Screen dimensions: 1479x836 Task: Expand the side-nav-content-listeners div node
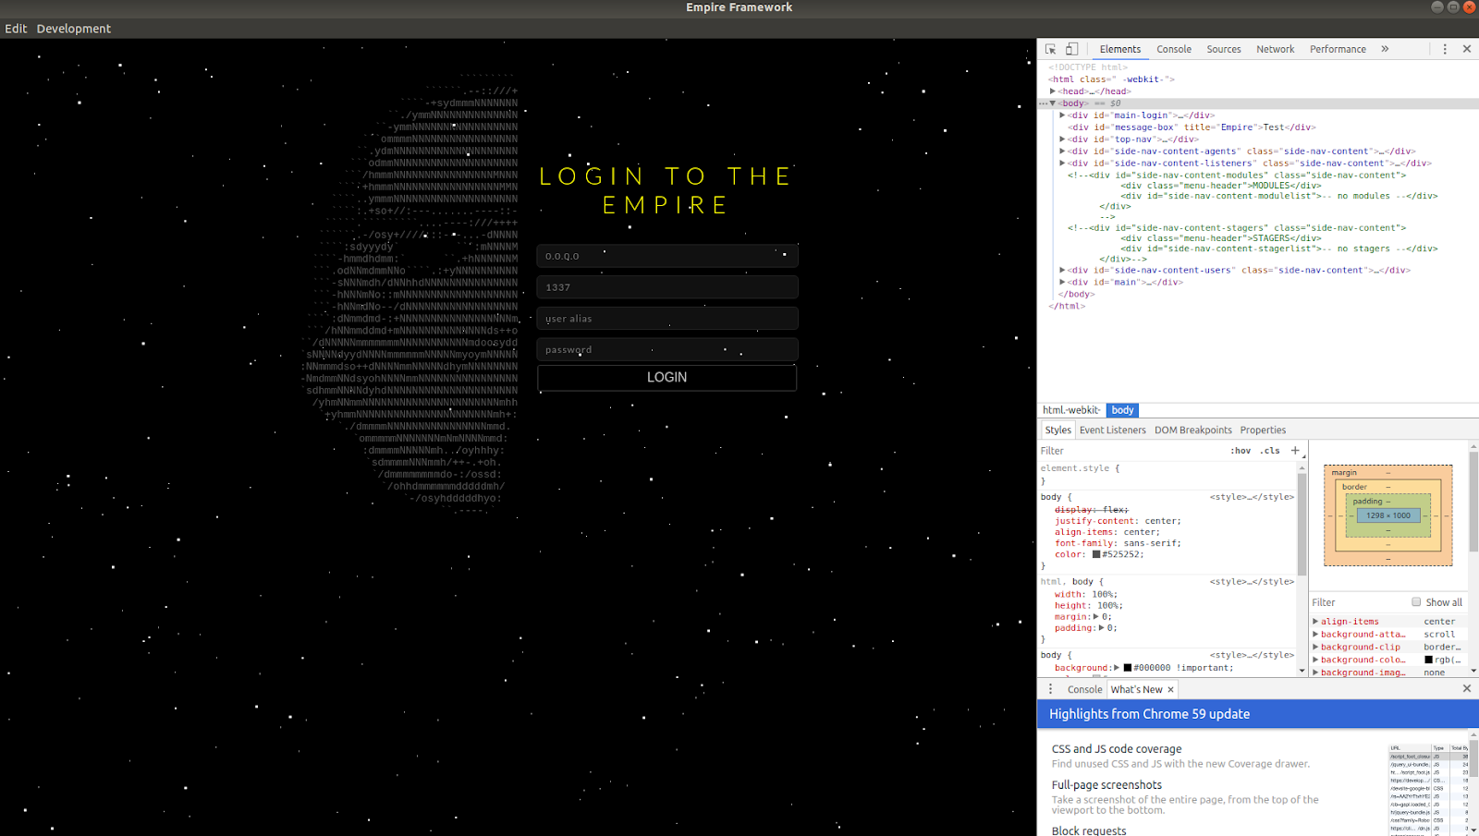pos(1062,164)
